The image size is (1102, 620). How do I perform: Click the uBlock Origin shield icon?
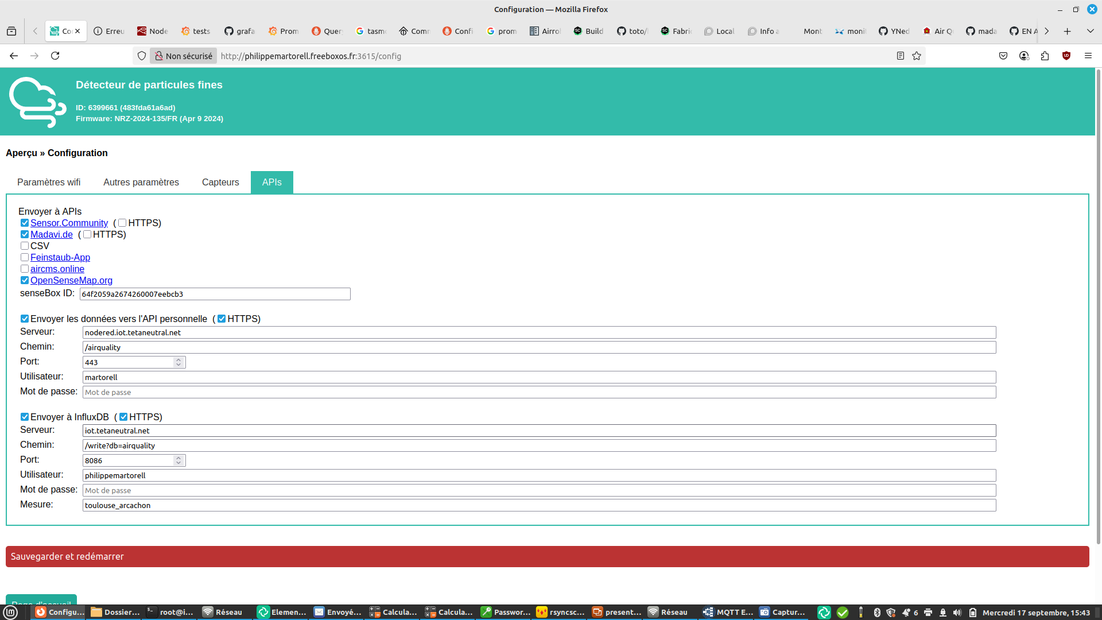pyautogui.click(x=1066, y=56)
